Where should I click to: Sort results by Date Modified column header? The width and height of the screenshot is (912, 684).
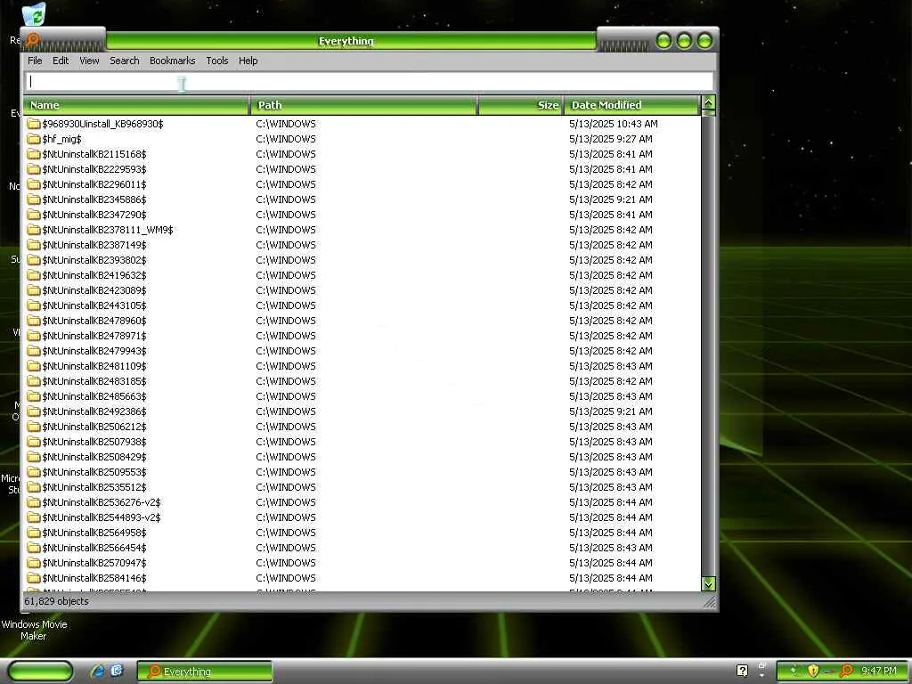632,105
